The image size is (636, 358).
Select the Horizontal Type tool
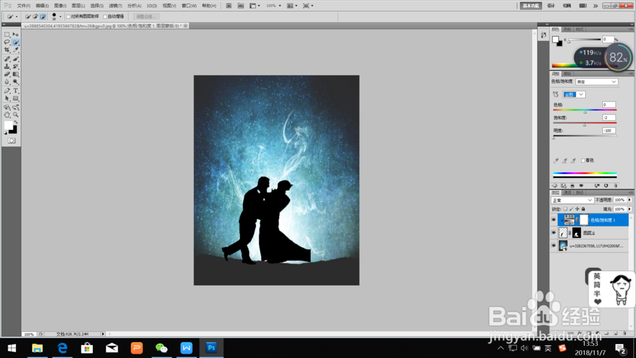point(15,91)
